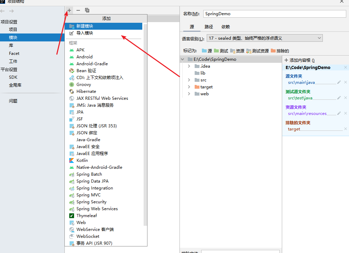Click the Spring Web Services icon

(72, 209)
